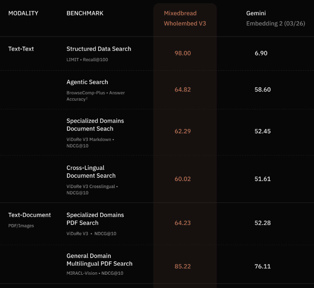Select the 64.82 Agentic Search score
This screenshot has width=314, height=288.
coord(183,90)
